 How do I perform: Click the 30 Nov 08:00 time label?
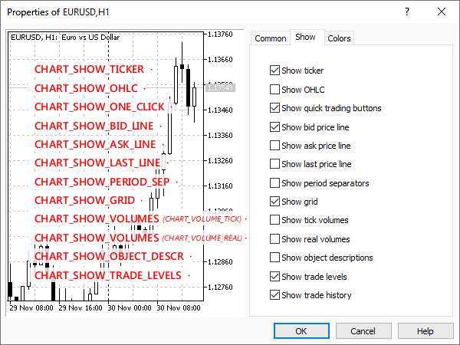tap(179, 308)
